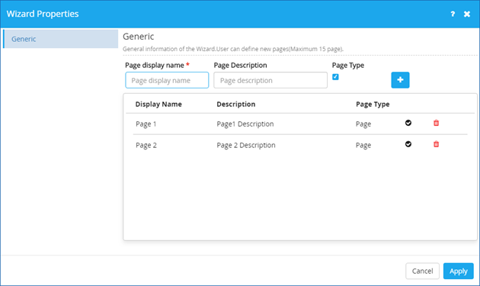480x286 pixels.
Task: Select the Generic tab in sidebar
Action: click(60, 39)
